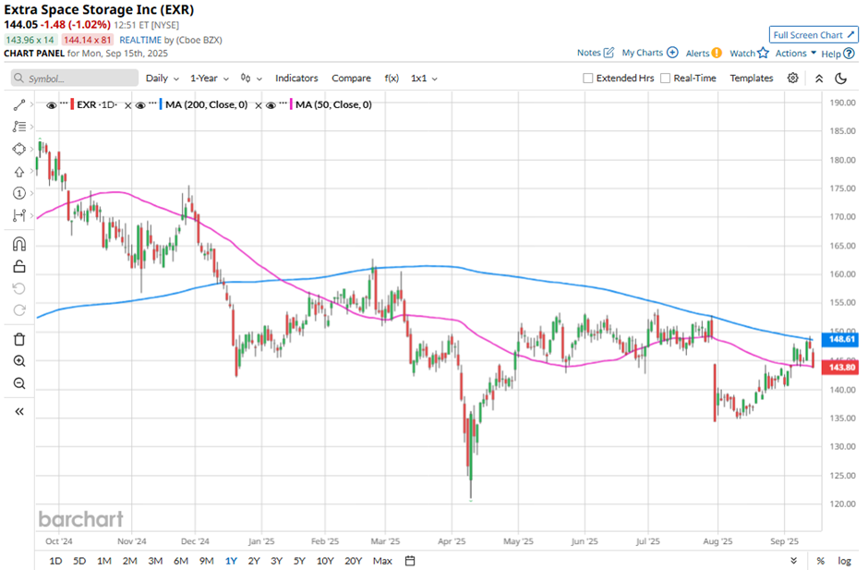Select the 6M time range
Screen dimensions: 868x570
coord(180,561)
